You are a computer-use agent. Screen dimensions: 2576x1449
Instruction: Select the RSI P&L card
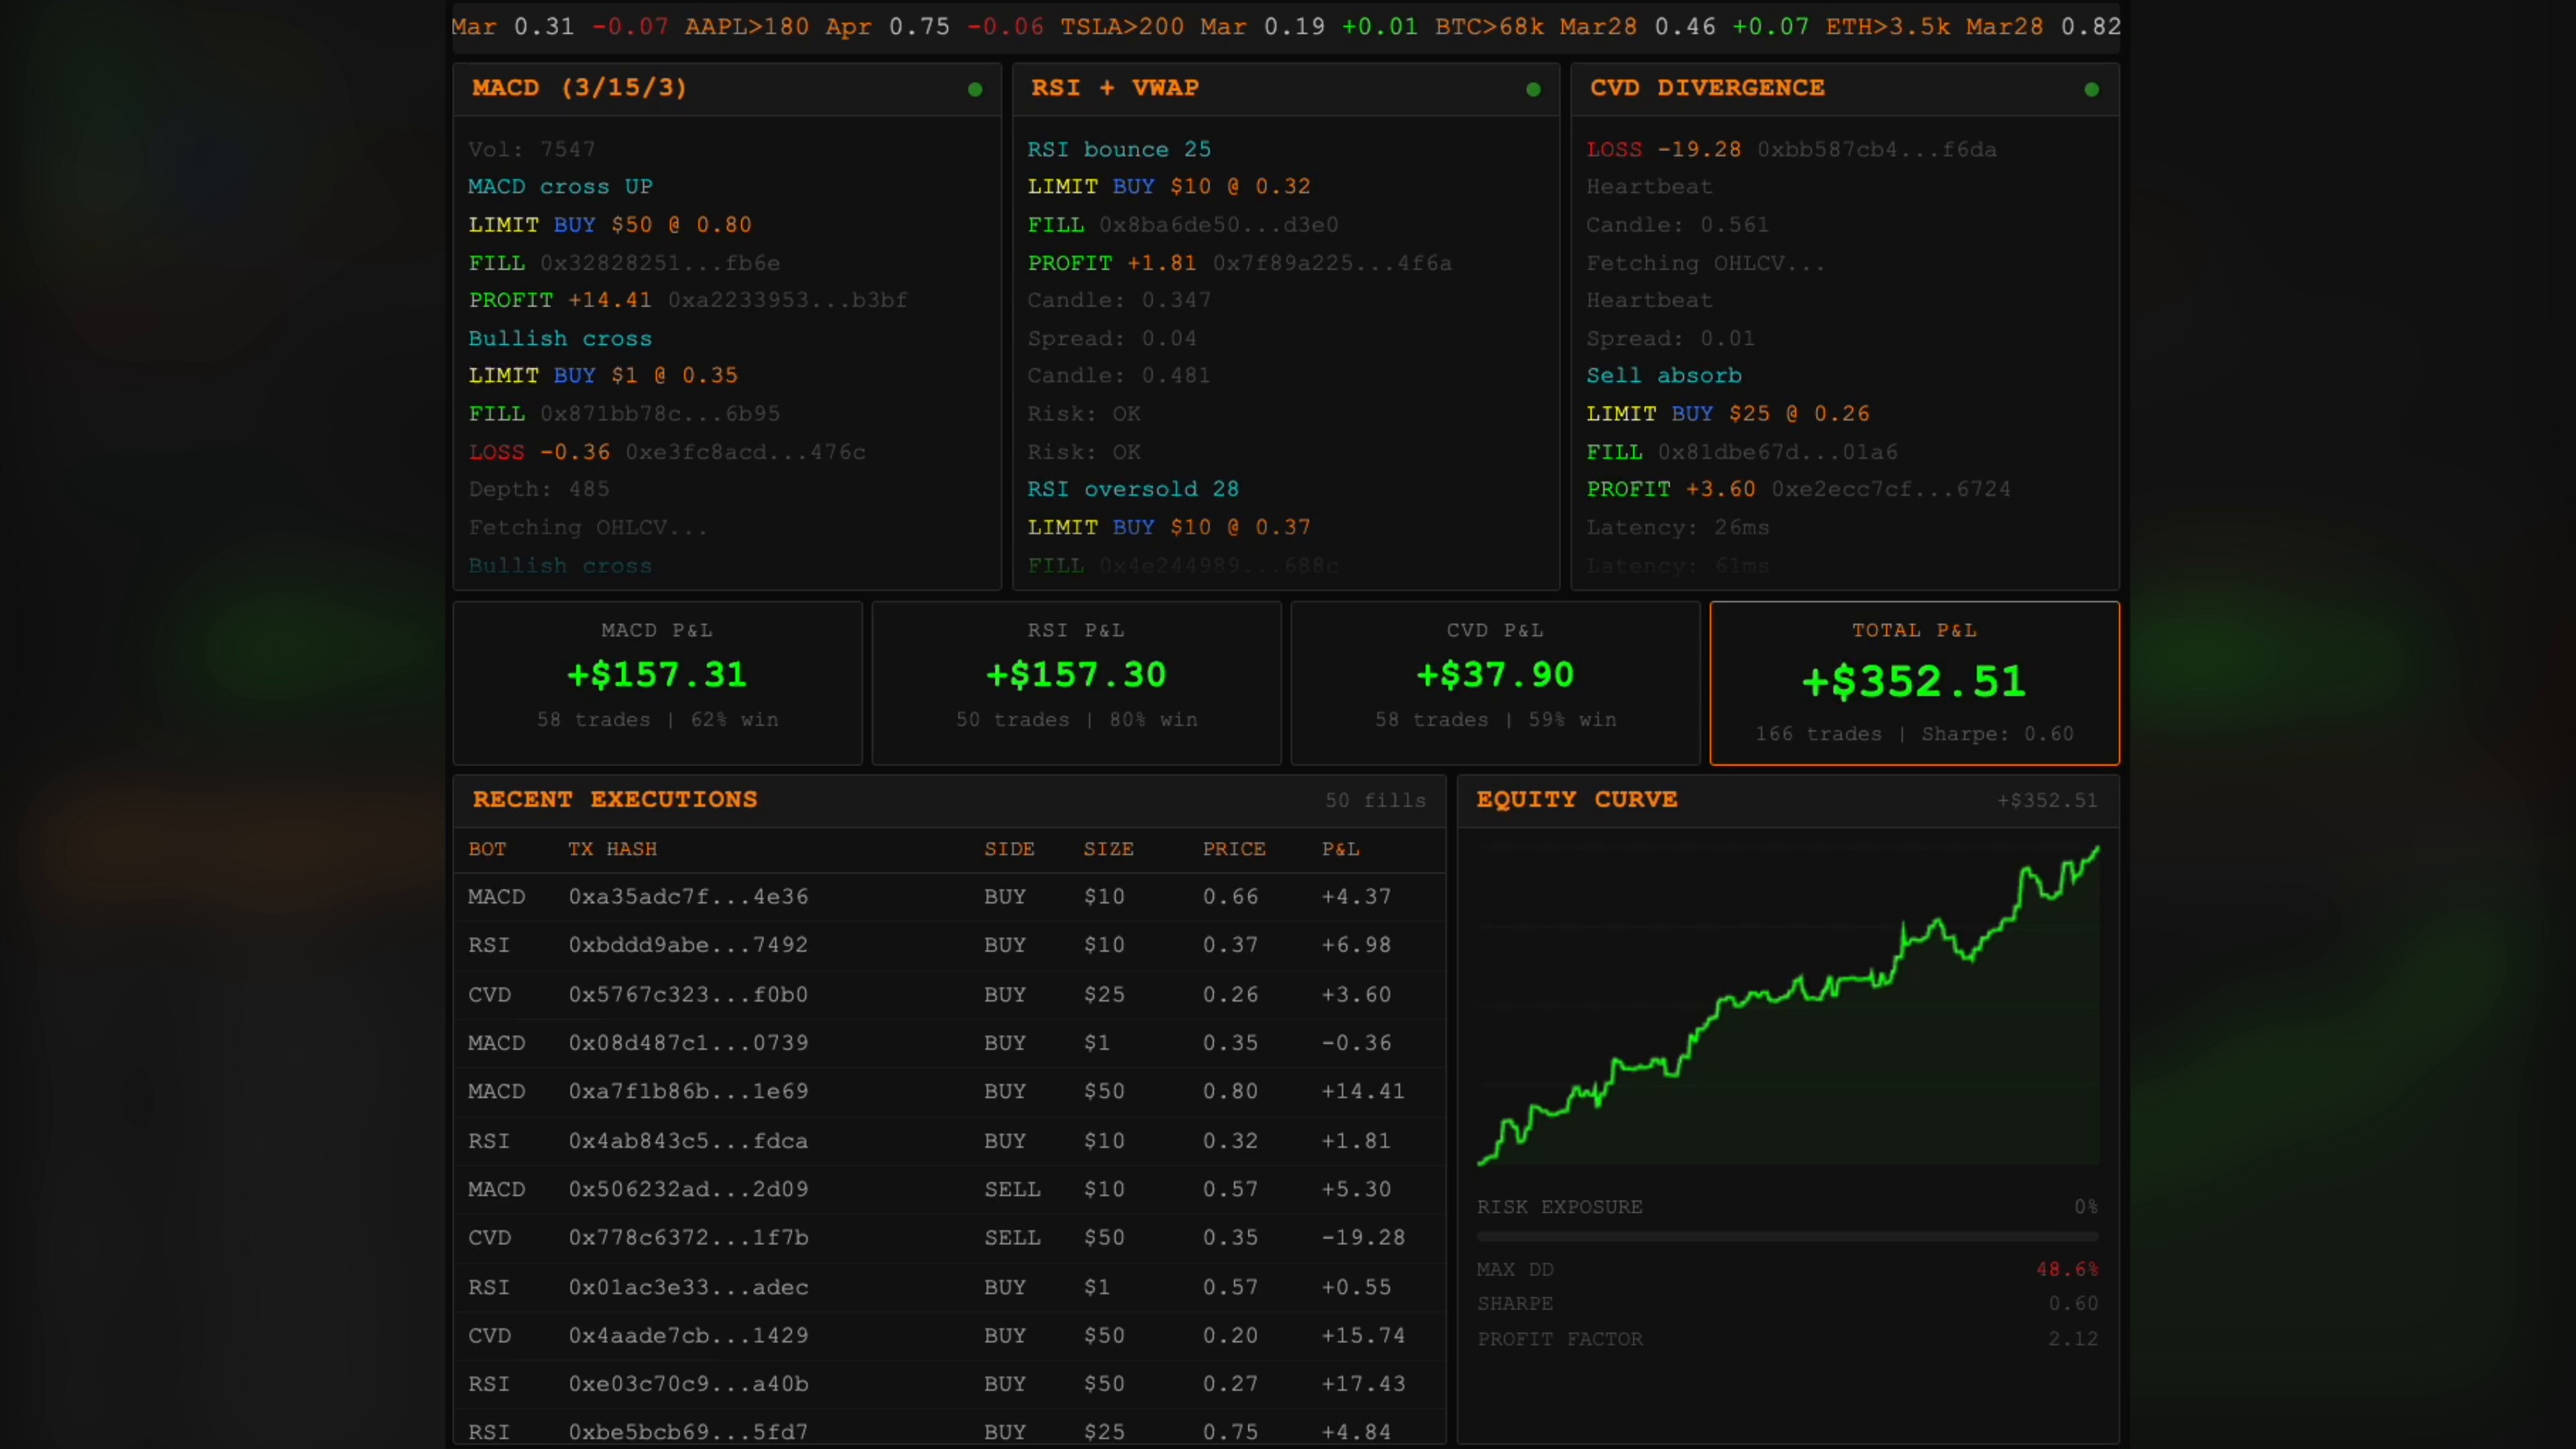click(x=1076, y=683)
